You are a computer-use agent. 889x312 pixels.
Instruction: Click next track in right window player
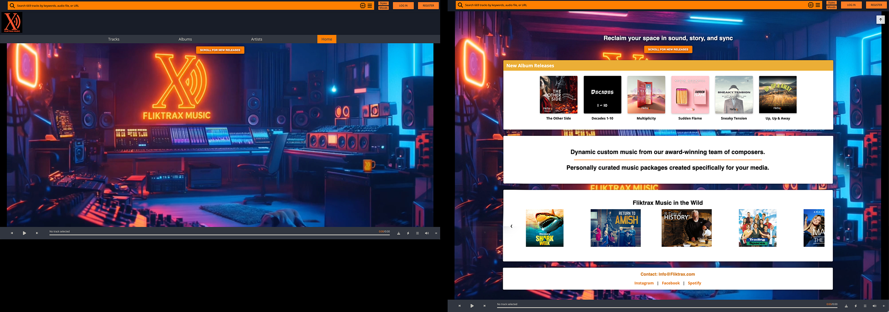484,306
